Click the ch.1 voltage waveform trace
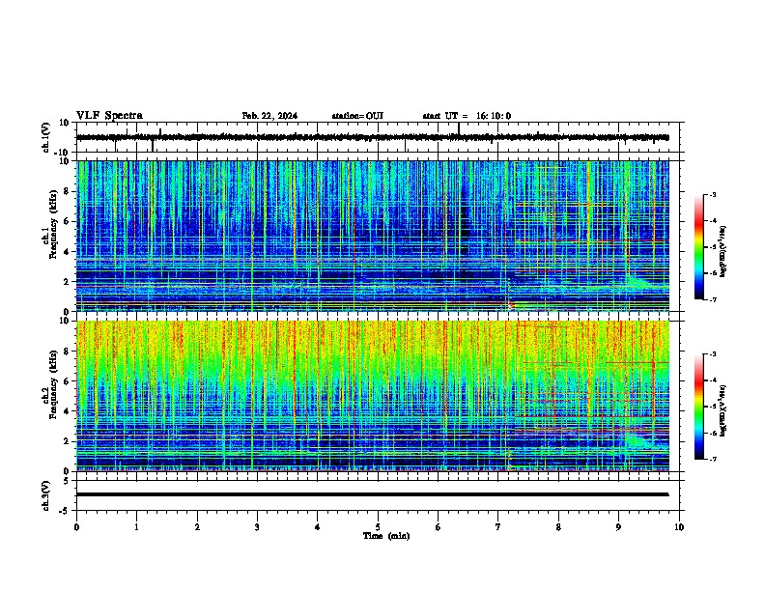 click(373, 137)
